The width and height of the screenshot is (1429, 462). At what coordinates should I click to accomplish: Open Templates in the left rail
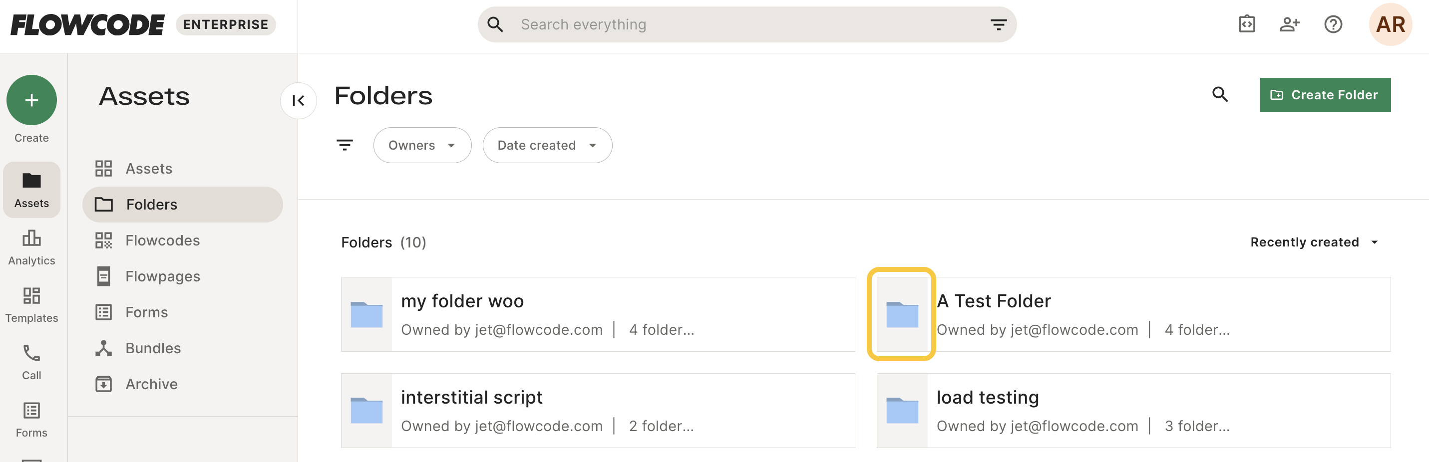tap(31, 304)
